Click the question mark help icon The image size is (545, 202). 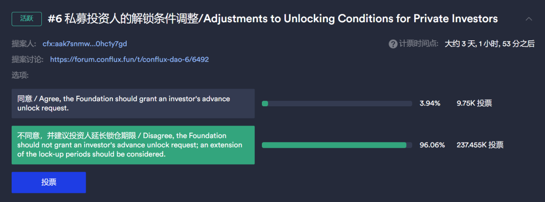coord(393,44)
